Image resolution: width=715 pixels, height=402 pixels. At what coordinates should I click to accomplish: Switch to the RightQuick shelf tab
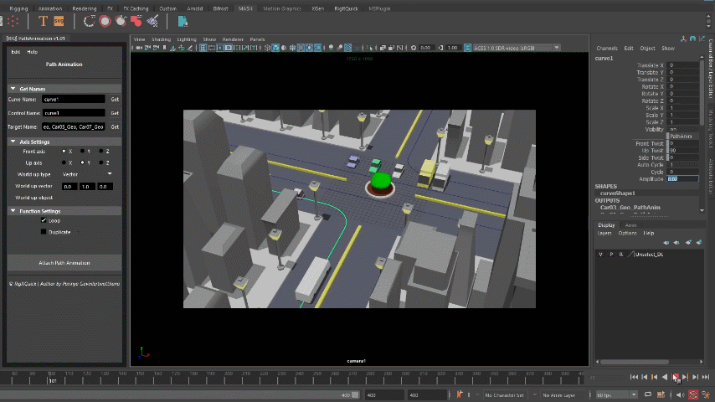[346, 8]
